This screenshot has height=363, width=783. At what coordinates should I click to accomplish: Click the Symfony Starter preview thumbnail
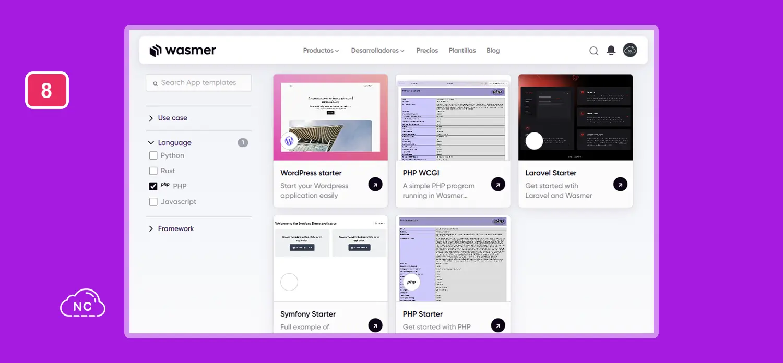coord(330,259)
